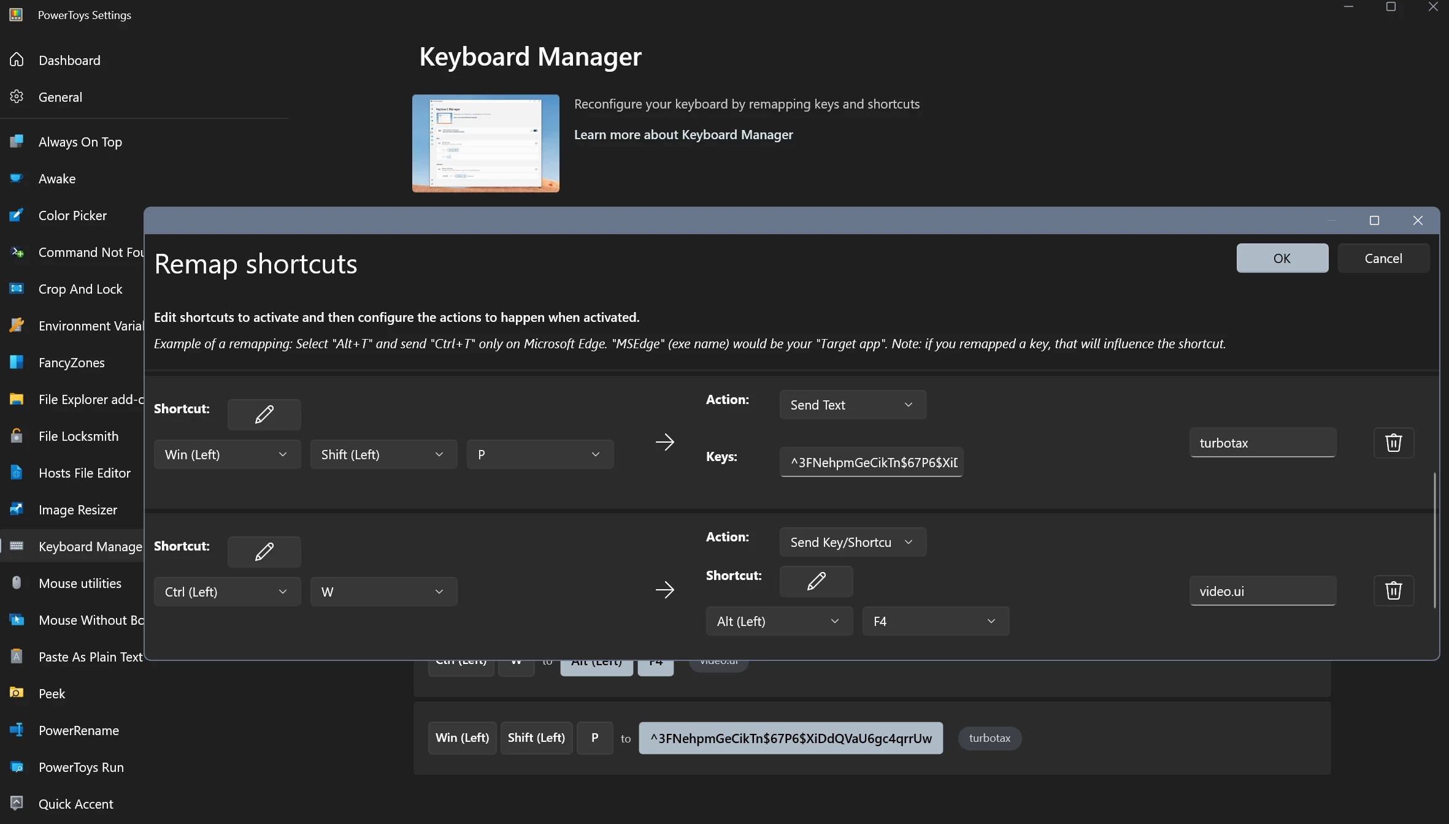Screen dimensions: 1449x824
Task: Click the Keys text field for Send Text
Action: (x=871, y=462)
